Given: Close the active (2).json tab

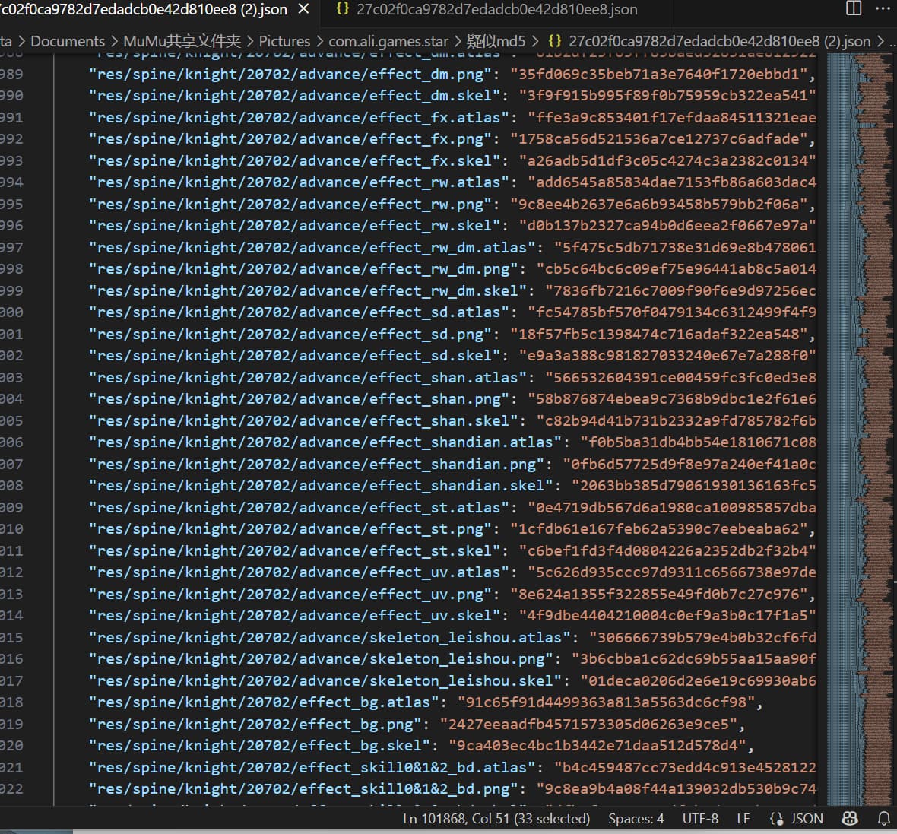Looking at the screenshot, I should point(303,9).
